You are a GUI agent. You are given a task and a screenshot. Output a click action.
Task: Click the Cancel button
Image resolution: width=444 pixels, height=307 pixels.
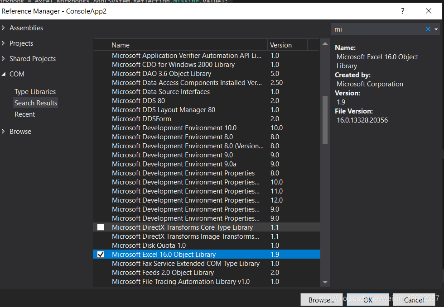(414, 300)
